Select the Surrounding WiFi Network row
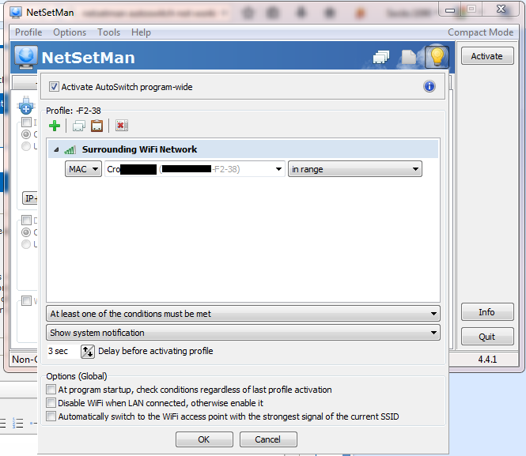526x456 pixels. 243,149
